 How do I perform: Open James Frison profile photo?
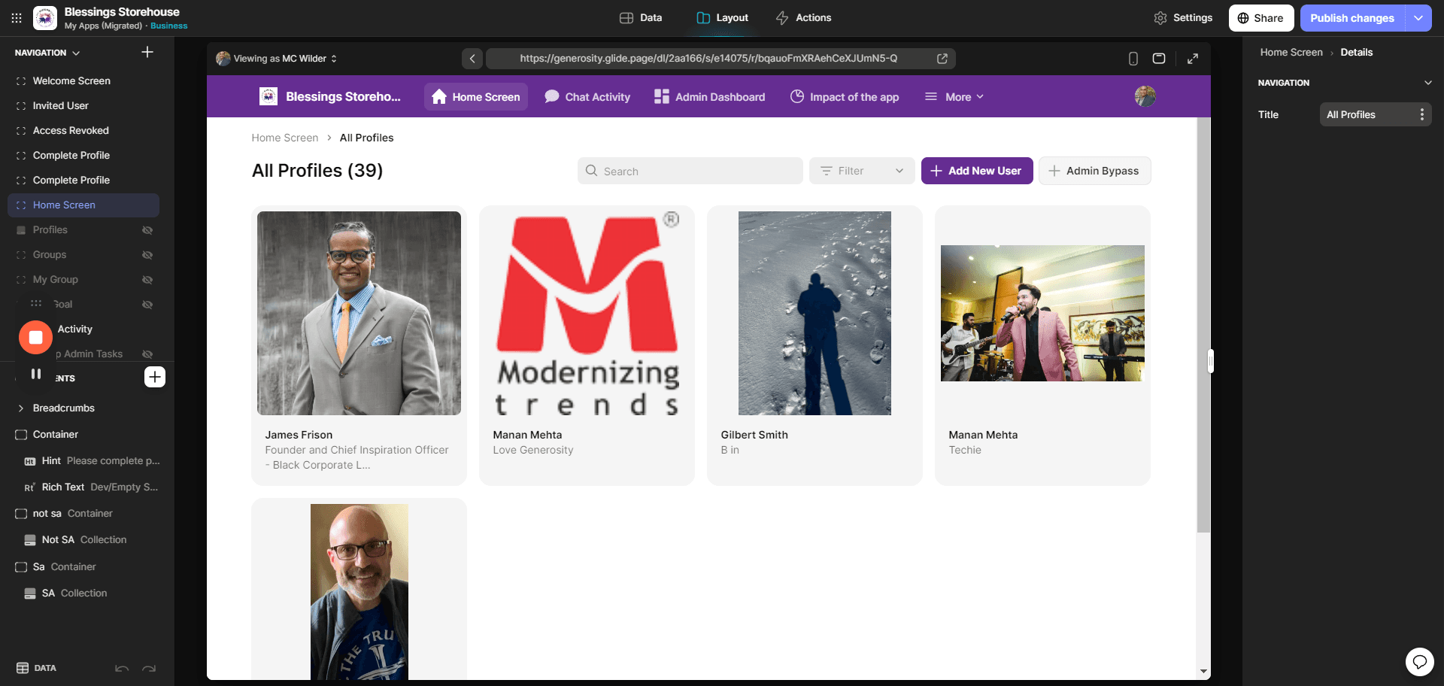359,313
